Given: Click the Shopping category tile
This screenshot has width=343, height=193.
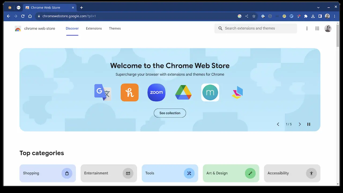Looking at the screenshot, I should click(47, 173).
